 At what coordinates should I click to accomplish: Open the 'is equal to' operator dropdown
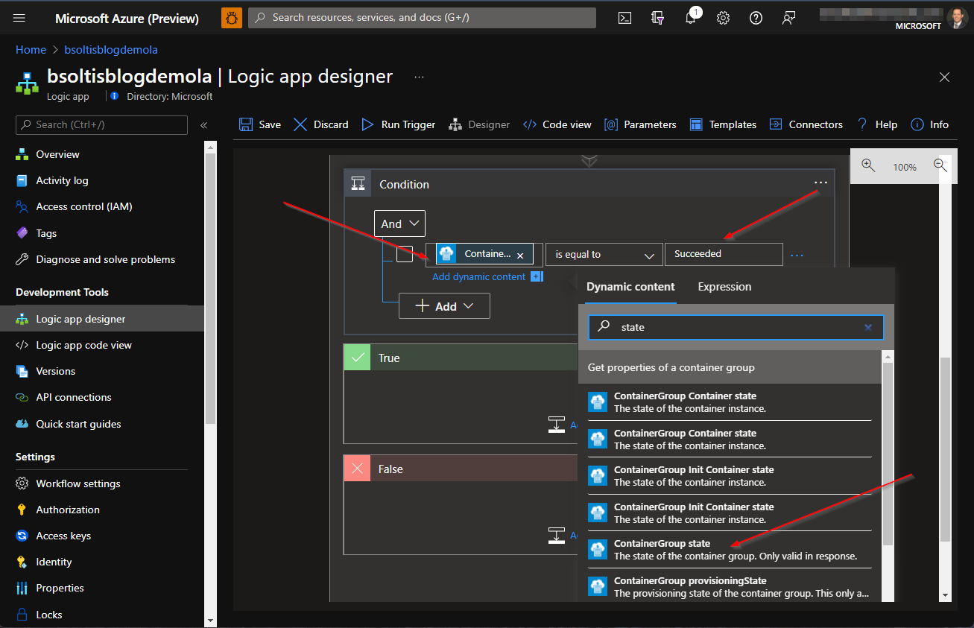pyautogui.click(x=604, y=254)
